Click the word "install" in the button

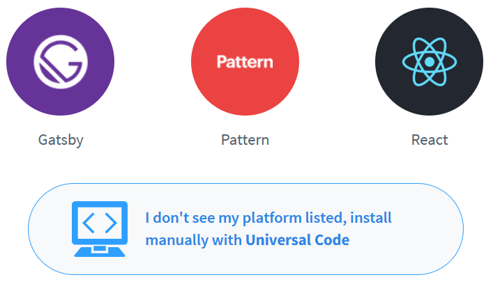coord(370,218)
